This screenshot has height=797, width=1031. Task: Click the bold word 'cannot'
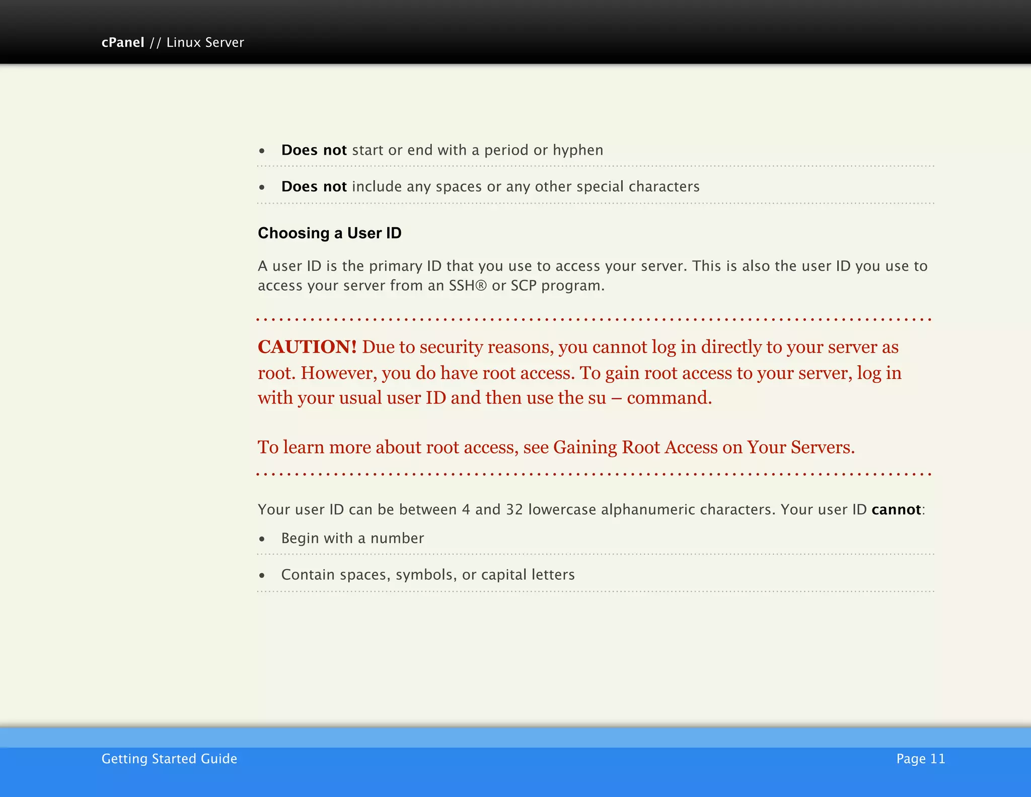[896, 509]
